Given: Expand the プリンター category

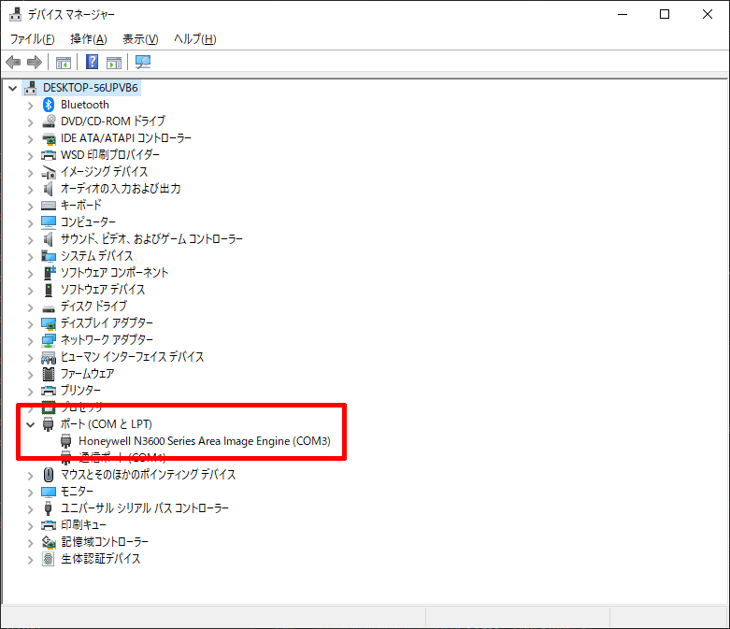Looking at the screenshot, I should tap(30, 392).
